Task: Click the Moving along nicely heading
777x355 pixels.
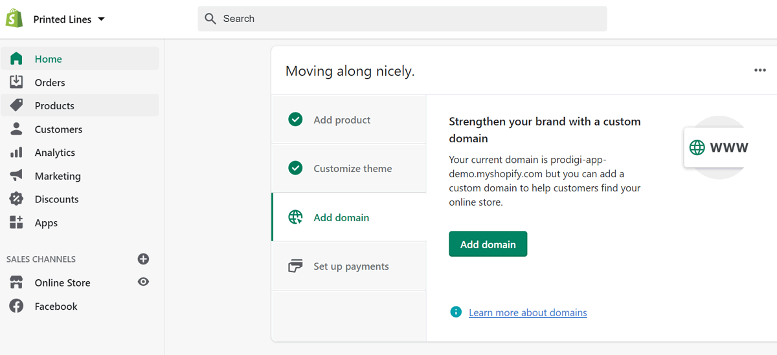Action: [x=350, y=71]
